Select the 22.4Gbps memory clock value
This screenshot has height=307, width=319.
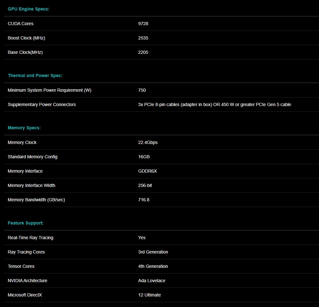click(148, 142)
